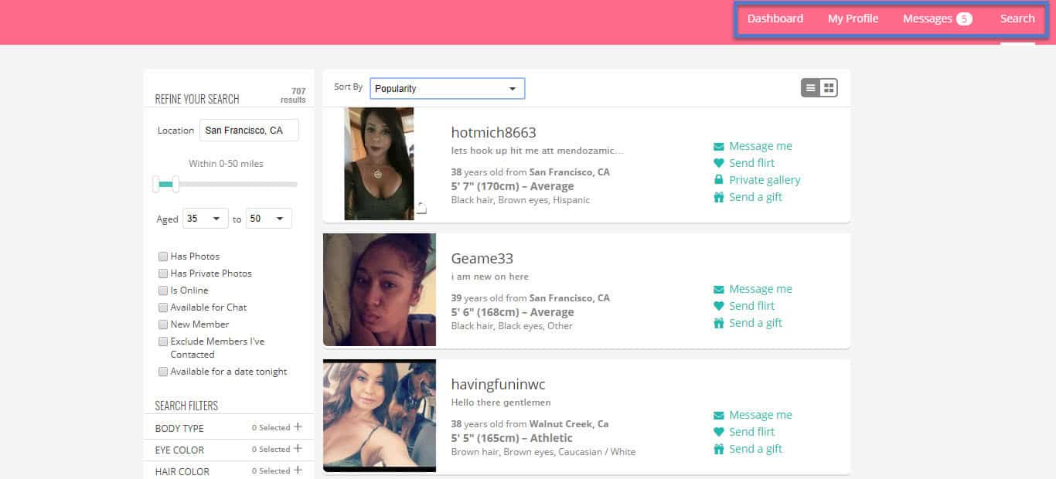Click Message me for Geame33

pos(761,289)
